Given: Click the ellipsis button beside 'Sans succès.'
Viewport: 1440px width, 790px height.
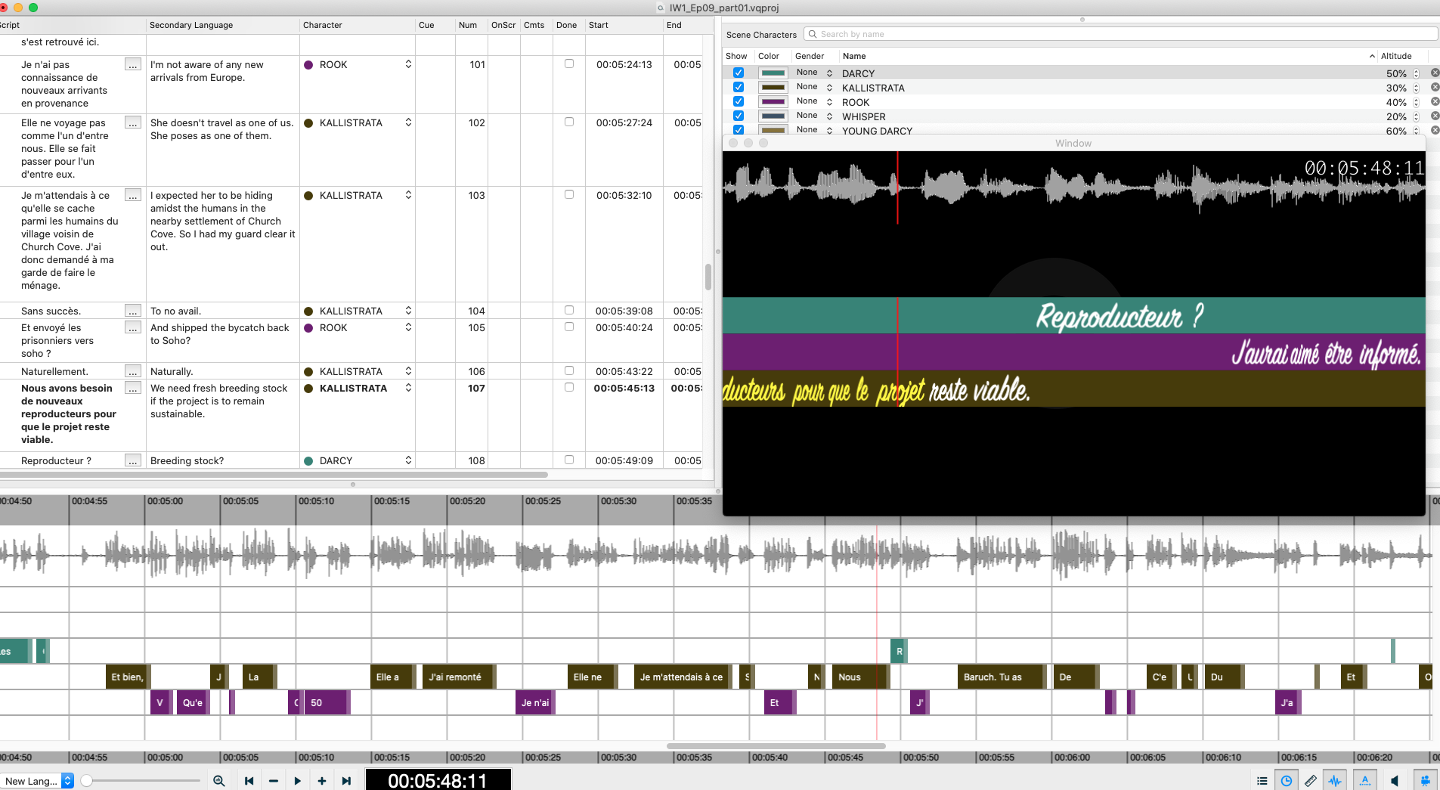Looking at the screenshot, I should (133, 311).
